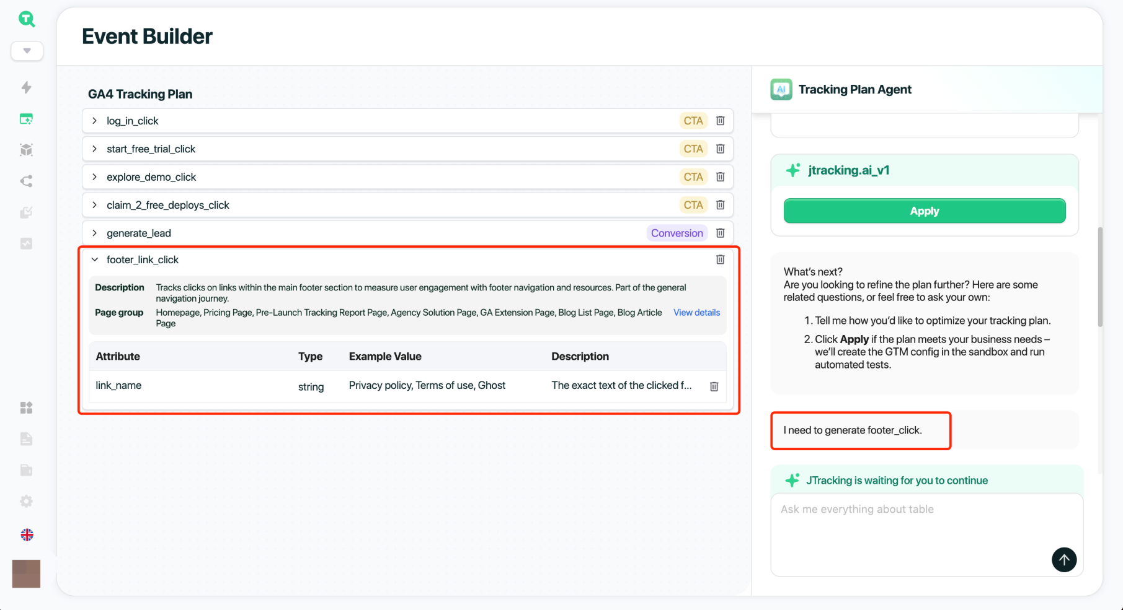1123x610 pixels.
Task: Open the View details link
Action: click(696, 313)
